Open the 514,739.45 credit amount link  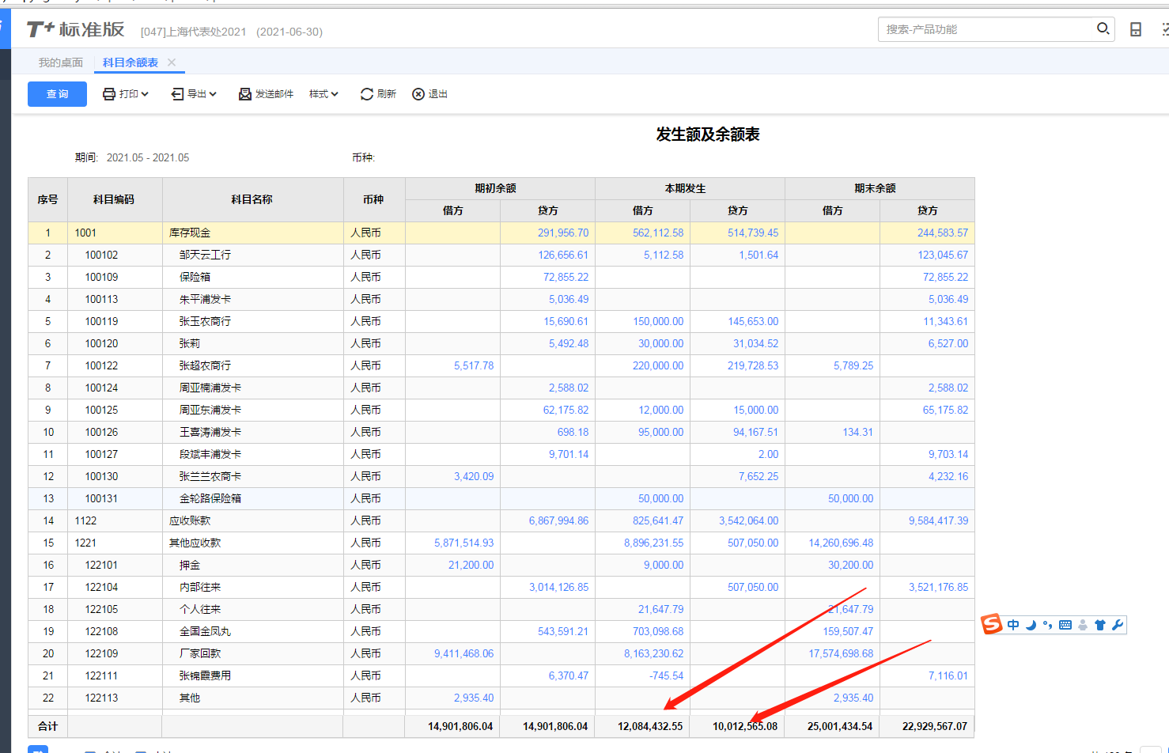pyautogui.click(x=753, y=233)
